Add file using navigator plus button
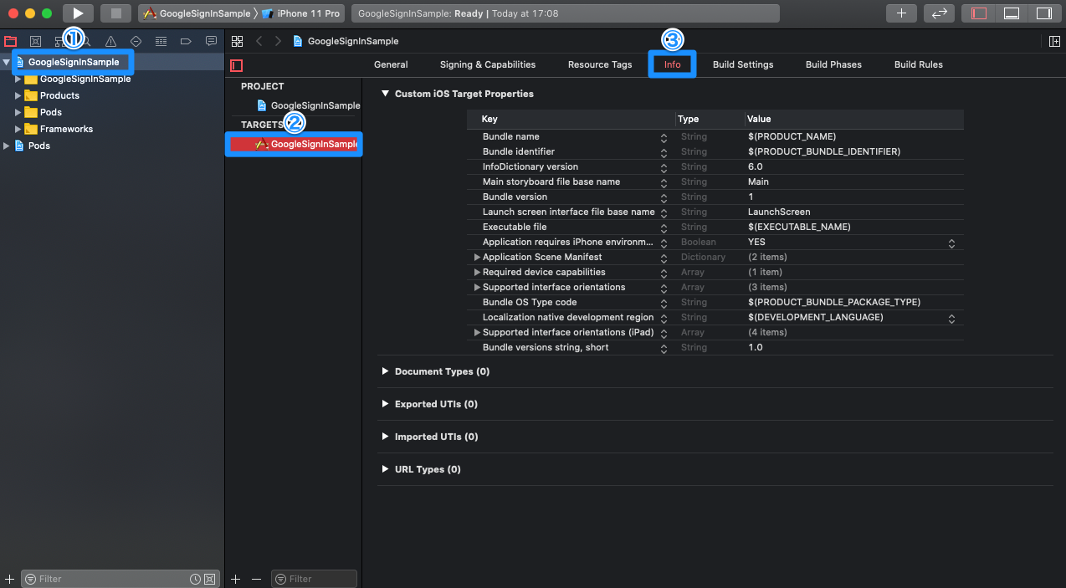 pyautogui.click(x=9, y=579)
